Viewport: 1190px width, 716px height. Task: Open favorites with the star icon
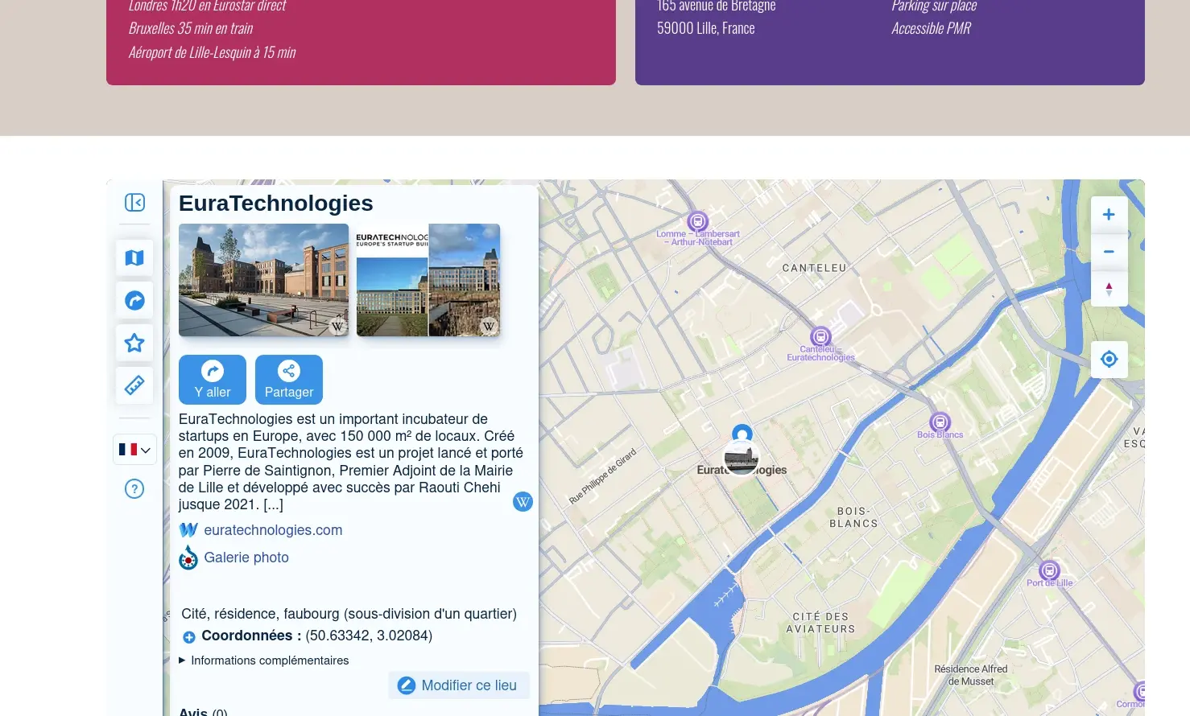134,343
